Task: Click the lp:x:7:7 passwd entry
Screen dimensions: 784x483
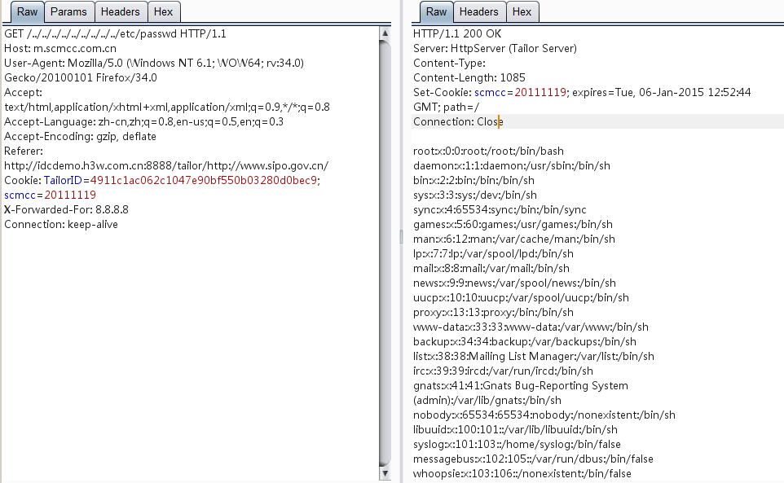Action: 493,254
